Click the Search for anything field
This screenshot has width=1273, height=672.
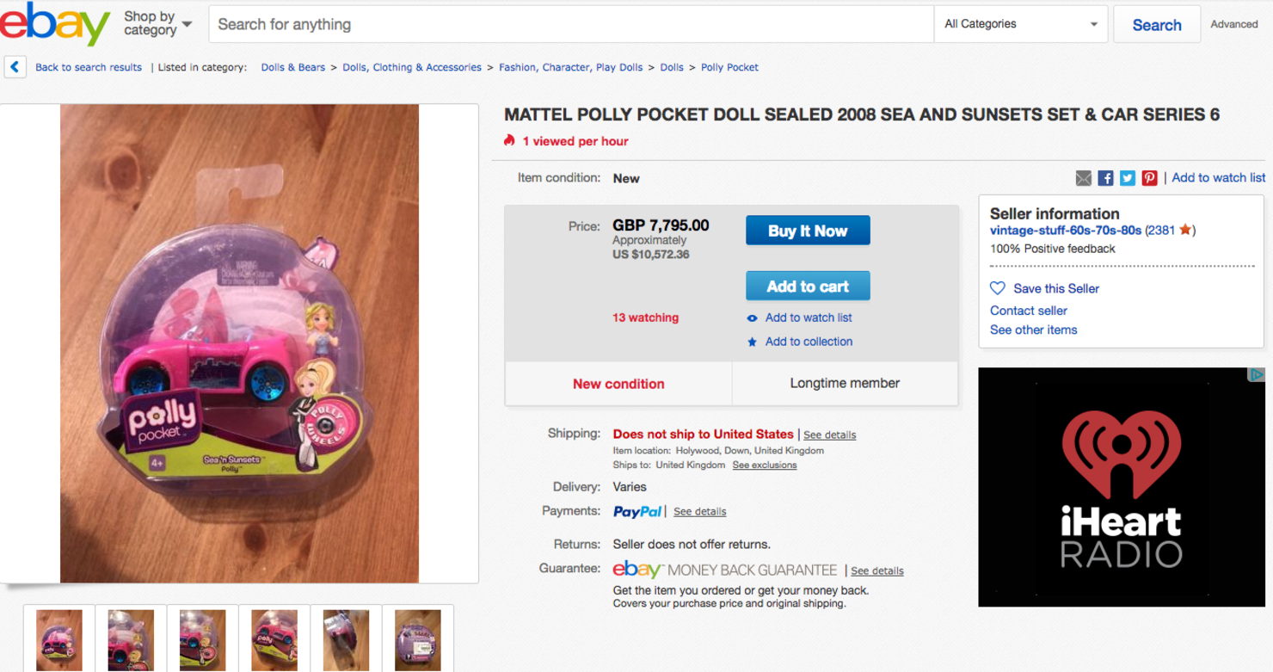(x=571, y=24)
